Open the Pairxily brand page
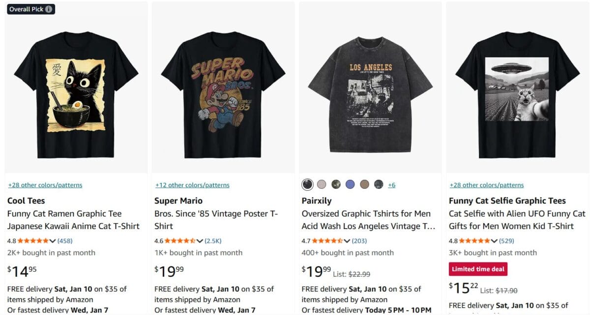Screen dimensions: 590x315 316,200
